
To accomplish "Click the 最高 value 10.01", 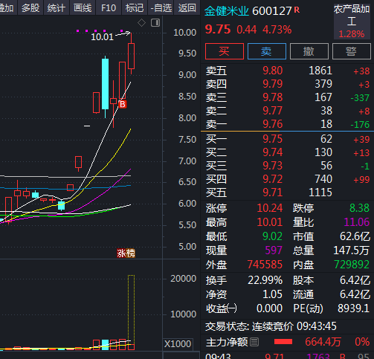I will click(270, 222).
